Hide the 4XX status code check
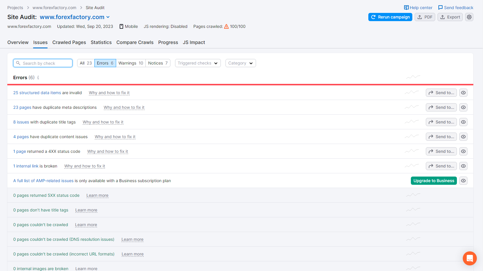 point(463,151)
